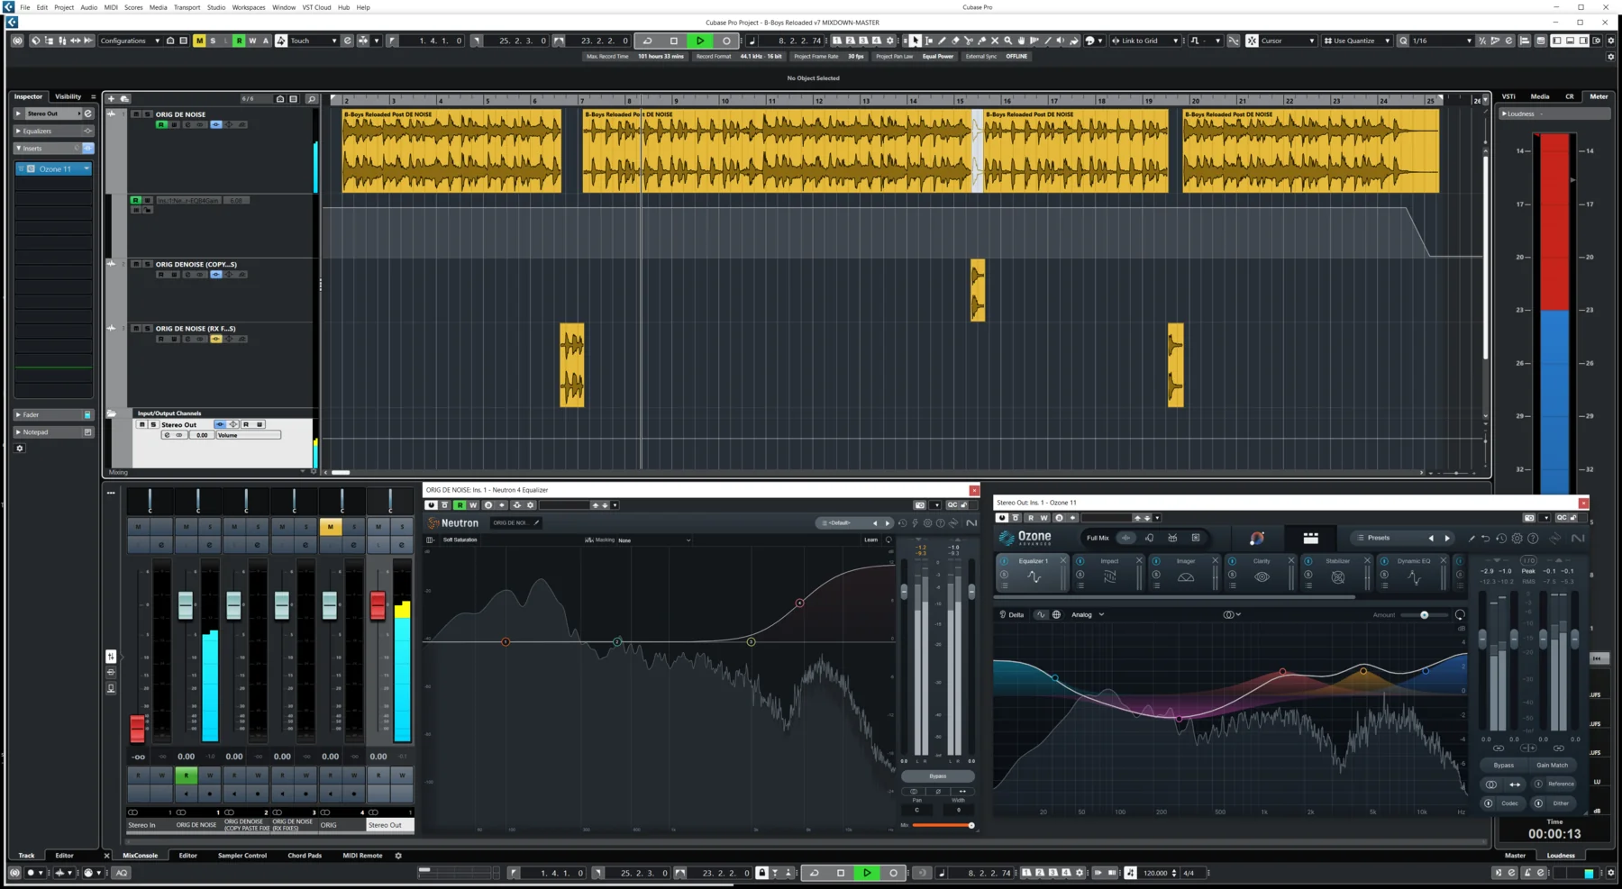This screenshot has height=889, width=1622.
Task: Open Touch automation mode dropdown
Action: [x=314, y=41]
